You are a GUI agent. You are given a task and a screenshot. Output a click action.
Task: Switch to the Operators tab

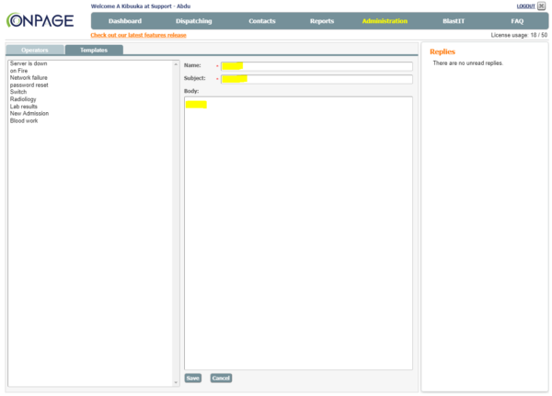(x=35, y=50)
